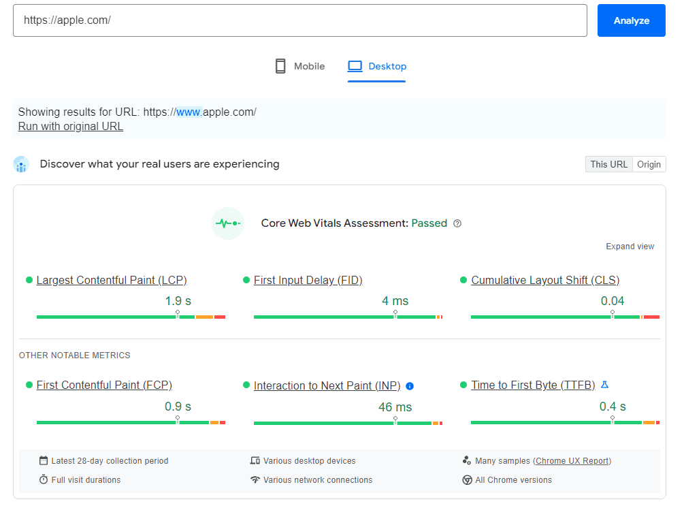Click the Chrome versions icon

(x=467, y=480)
